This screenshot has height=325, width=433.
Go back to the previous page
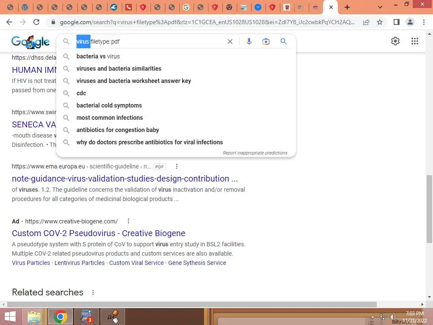(x=9, y=22)
